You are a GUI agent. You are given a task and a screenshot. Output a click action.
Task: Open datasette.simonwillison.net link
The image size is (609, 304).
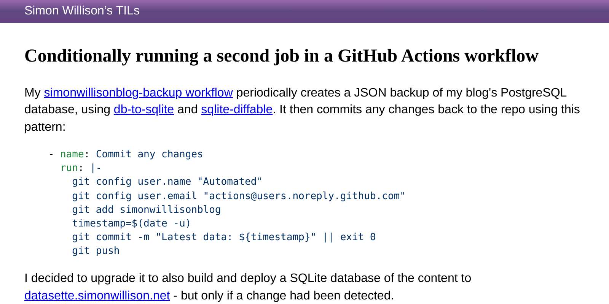click(x=97, y=295)
